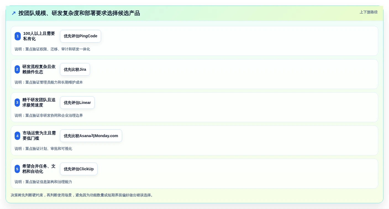Click the footer text starting 决策树先判断硬约束
Screen dimensions: 389x209
click(x=82, y=195)
